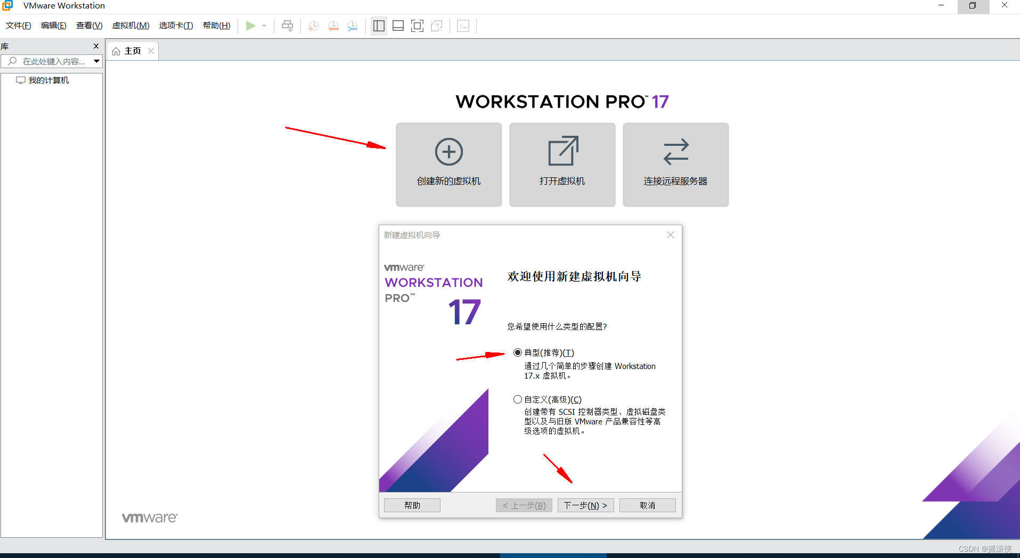Open the 文件(F) menu
The image size is (1020, 558).
pos(19,26)
